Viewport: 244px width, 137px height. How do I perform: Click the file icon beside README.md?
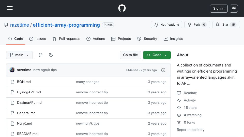(13, 134)
